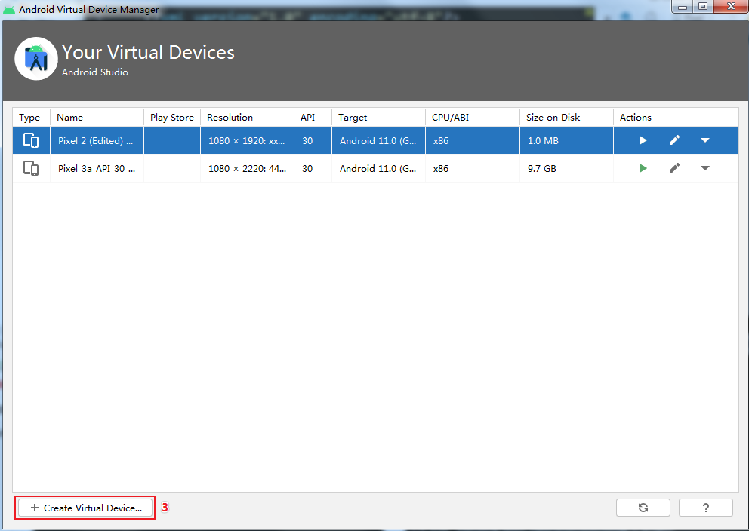The height and width of the screenshot is (531, 749).
Task: Select the Pixel 2 (Edited) name cell
Action: pyautogui.click(x=97, y=140)
